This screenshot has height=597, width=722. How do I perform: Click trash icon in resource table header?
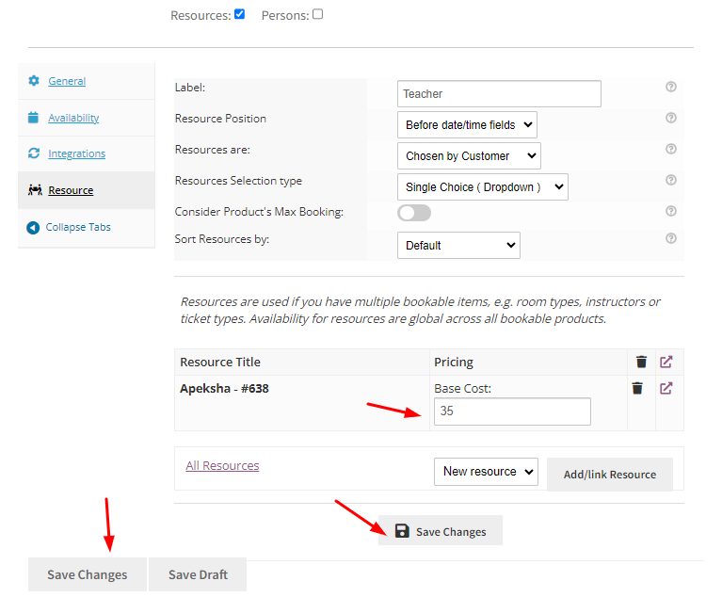641,362
